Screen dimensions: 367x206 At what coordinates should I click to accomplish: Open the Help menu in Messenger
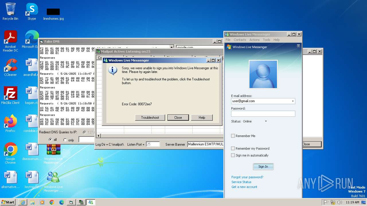click(277, 40)
